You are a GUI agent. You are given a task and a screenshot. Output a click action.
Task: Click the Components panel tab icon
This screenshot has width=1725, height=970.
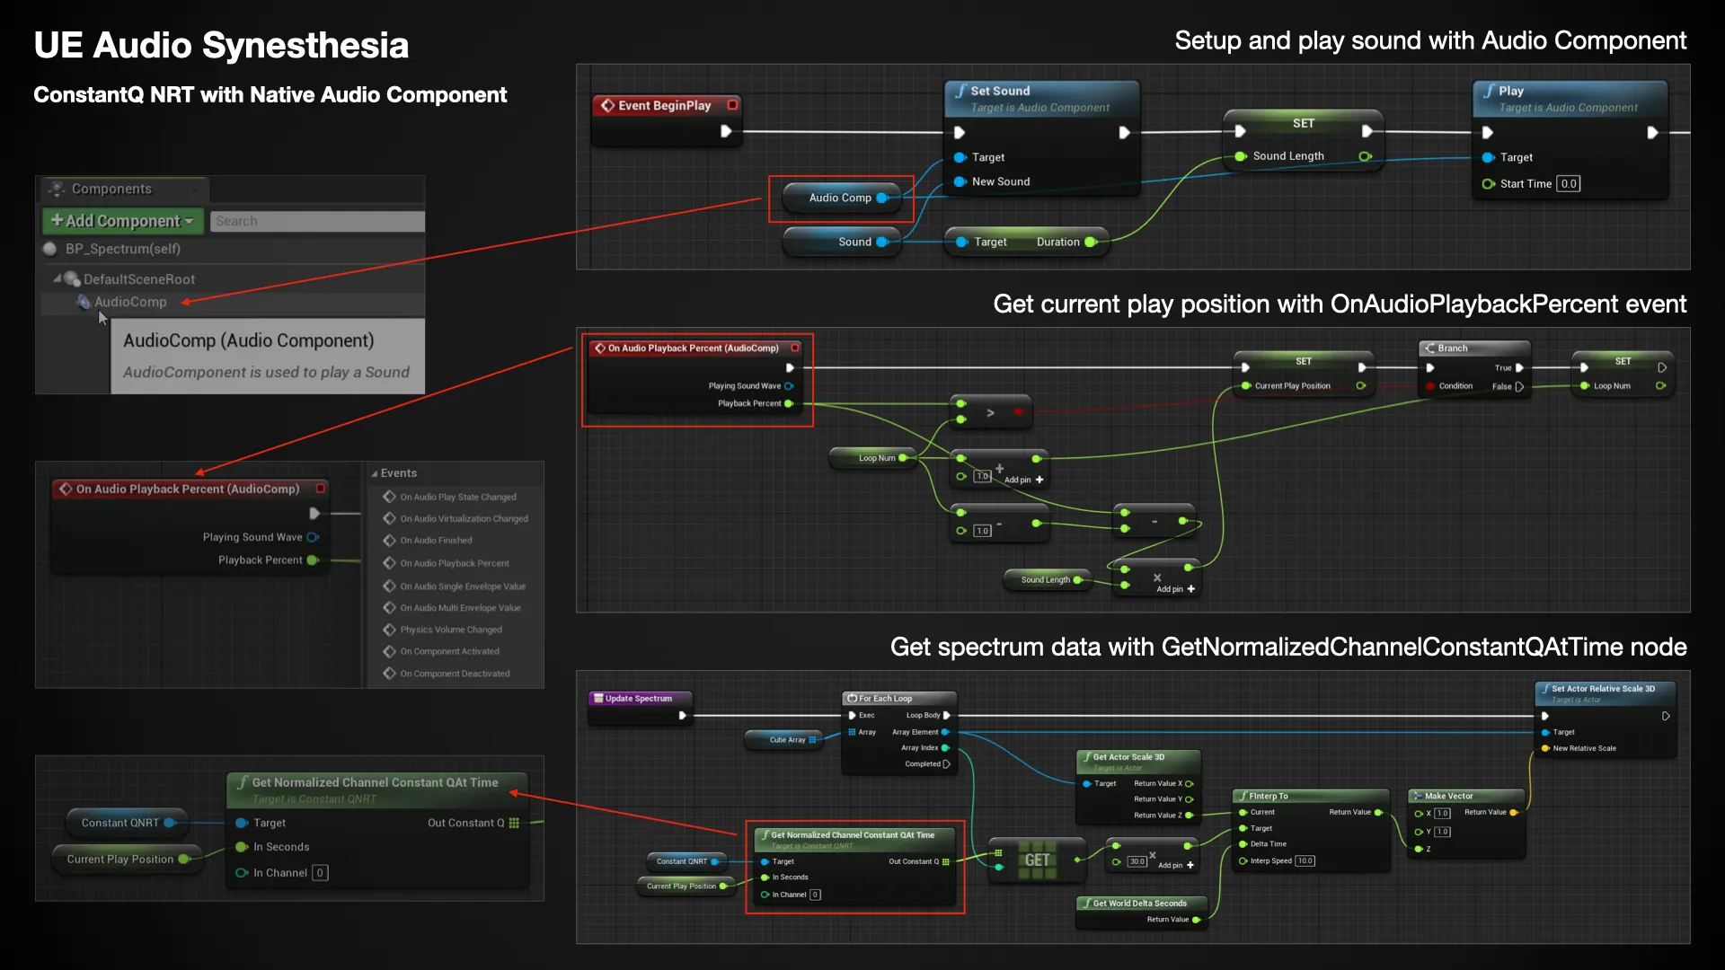57,189
